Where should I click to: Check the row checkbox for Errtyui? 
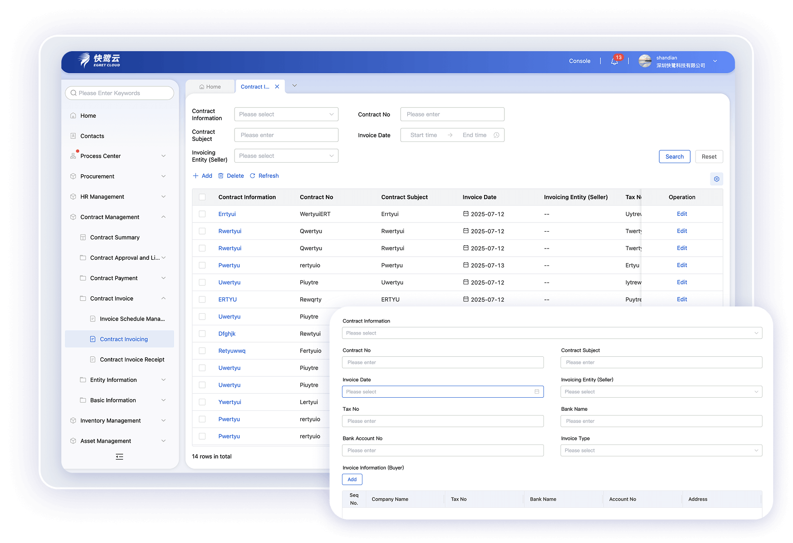[x=202, y=214]
